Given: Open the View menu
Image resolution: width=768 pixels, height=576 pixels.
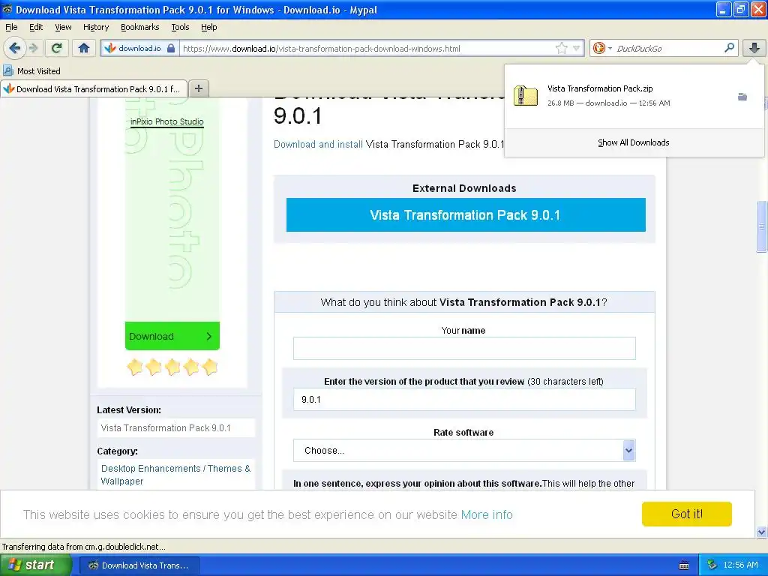Looking at the screenshot, I should [x=63, y=28].
